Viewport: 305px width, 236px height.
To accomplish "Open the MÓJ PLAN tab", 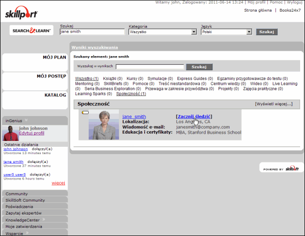I will 35,58.
